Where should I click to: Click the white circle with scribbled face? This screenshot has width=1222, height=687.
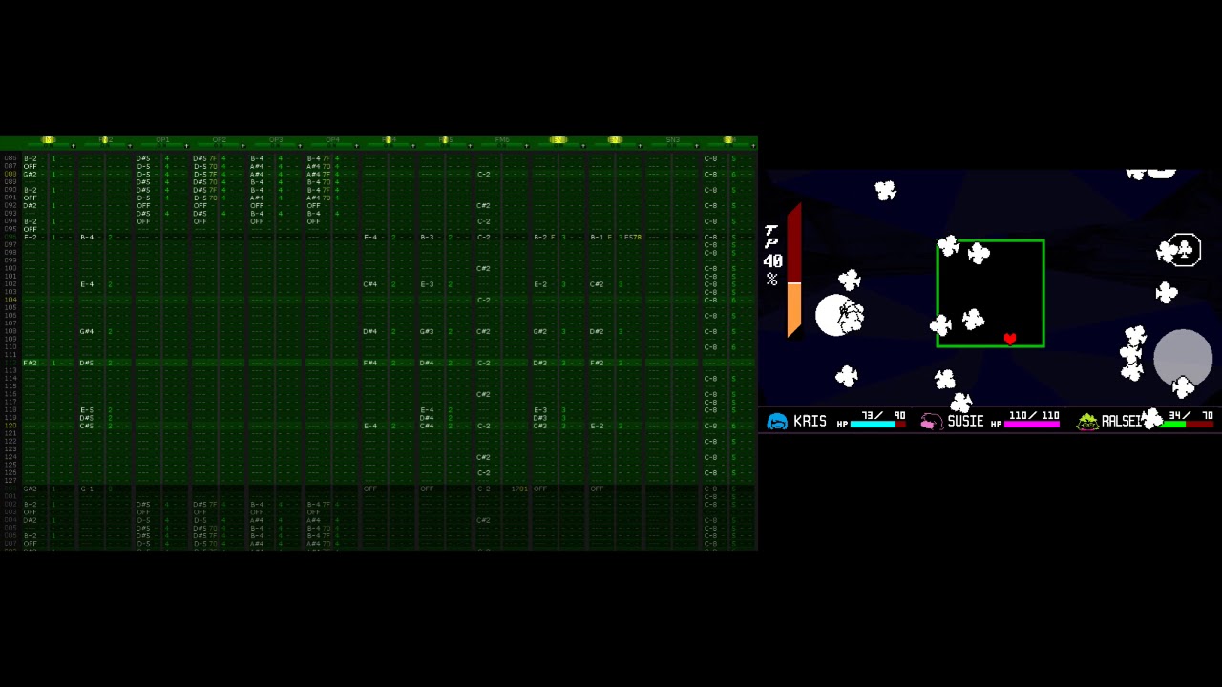838,315
